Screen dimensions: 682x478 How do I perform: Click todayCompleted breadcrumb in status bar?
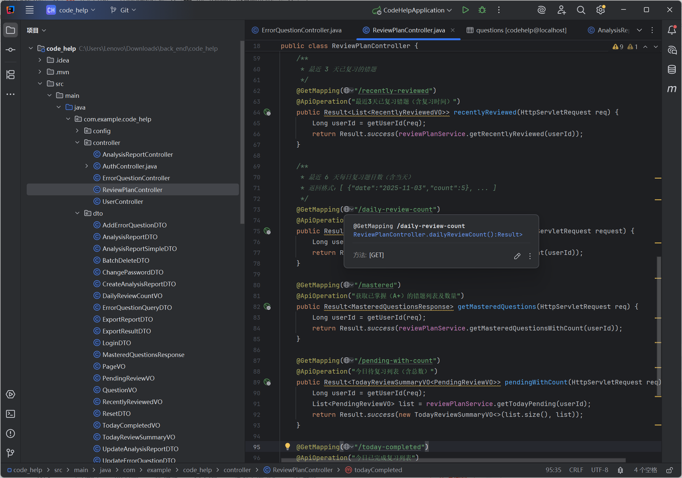[x=374, y=470]
